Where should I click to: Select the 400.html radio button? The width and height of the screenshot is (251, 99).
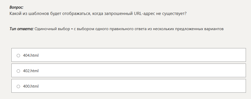(x=18, y=87)
